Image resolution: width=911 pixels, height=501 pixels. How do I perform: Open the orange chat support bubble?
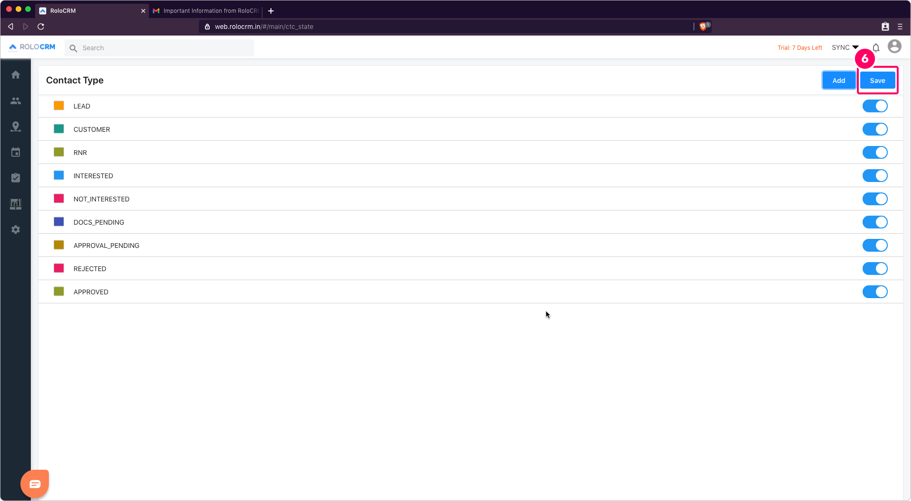[35, 483]
